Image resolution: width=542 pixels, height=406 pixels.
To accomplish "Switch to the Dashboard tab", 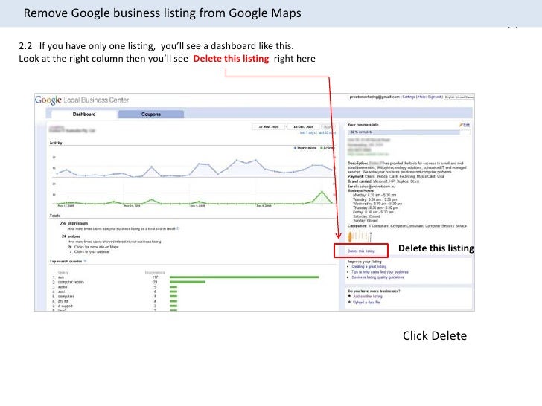I will tap(84, 115).
